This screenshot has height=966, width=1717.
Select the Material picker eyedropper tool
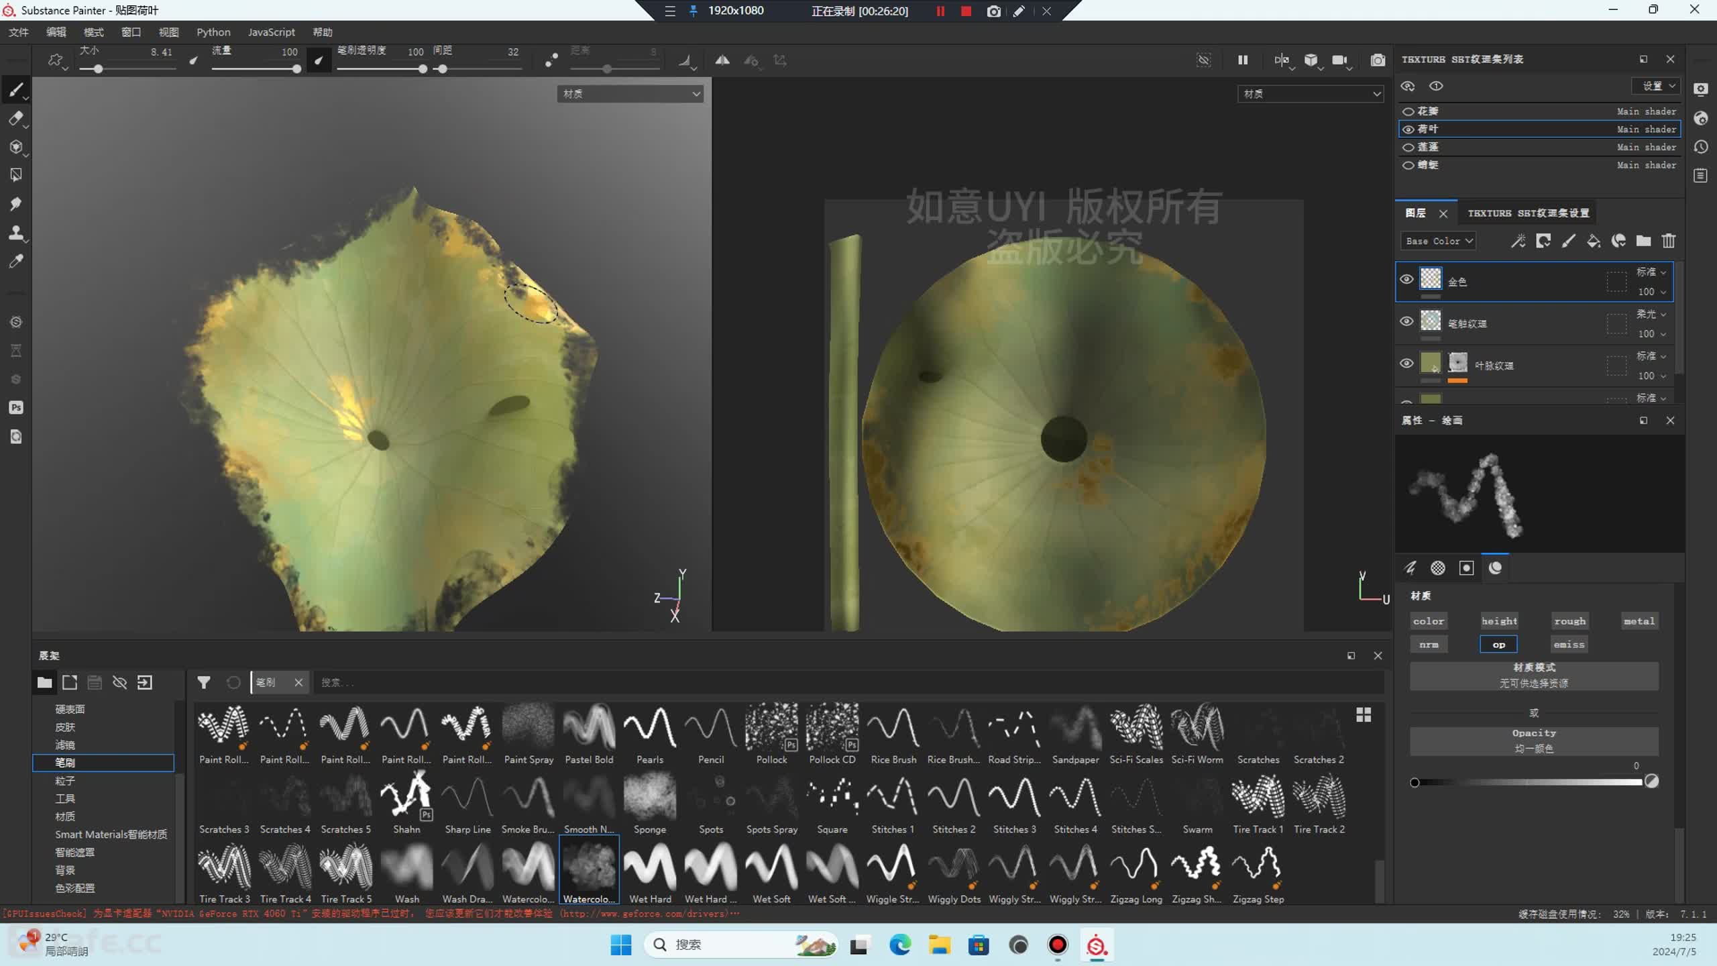coord(16,261)
